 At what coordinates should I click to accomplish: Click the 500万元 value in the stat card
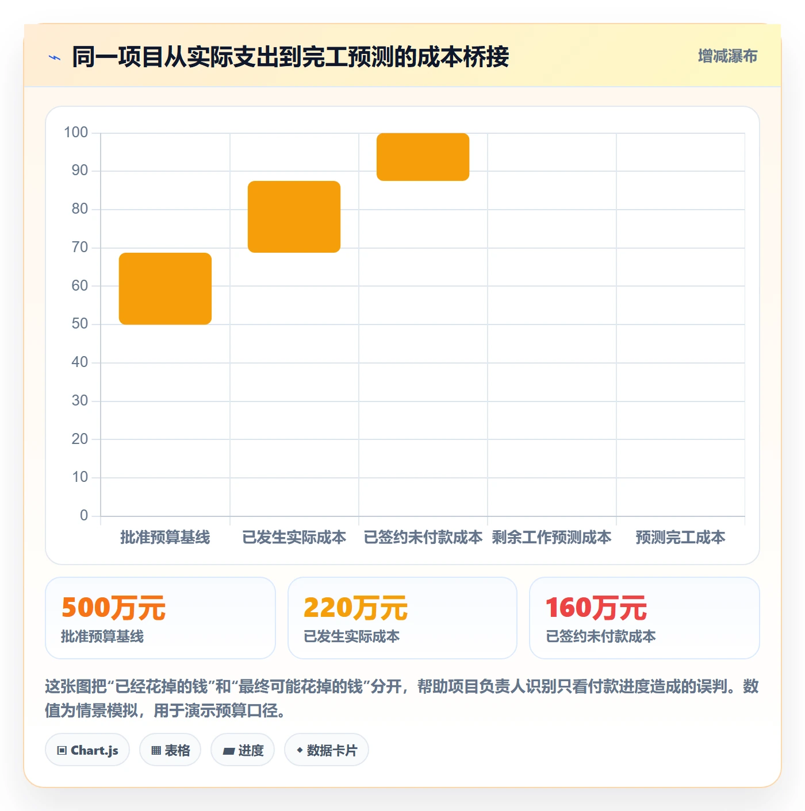(x=114, y=608)
